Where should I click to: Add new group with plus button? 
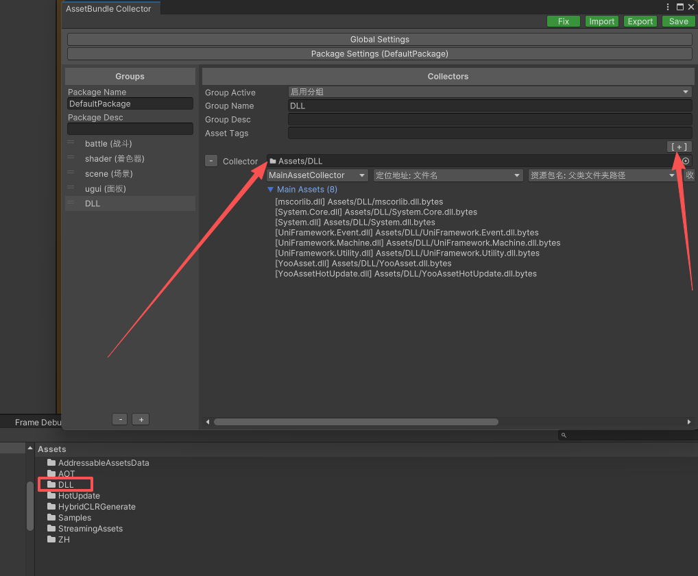click(x=141, y=419)
